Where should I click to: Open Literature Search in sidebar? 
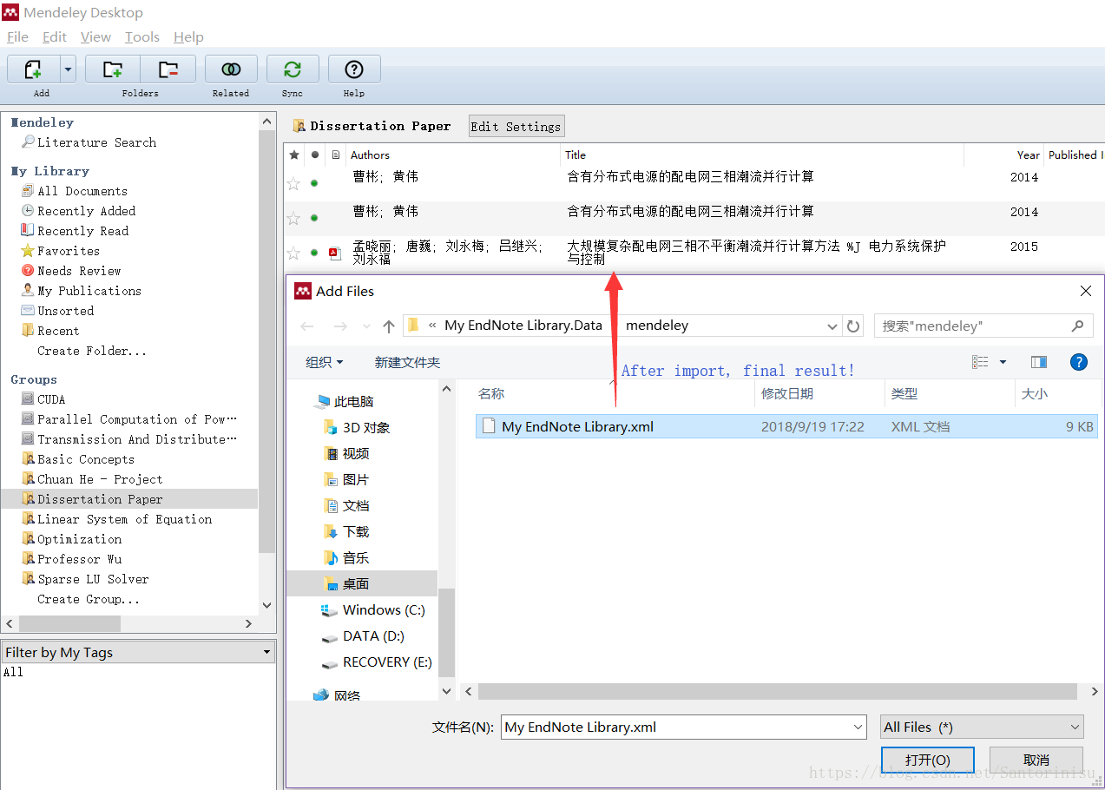click(96, 142)
